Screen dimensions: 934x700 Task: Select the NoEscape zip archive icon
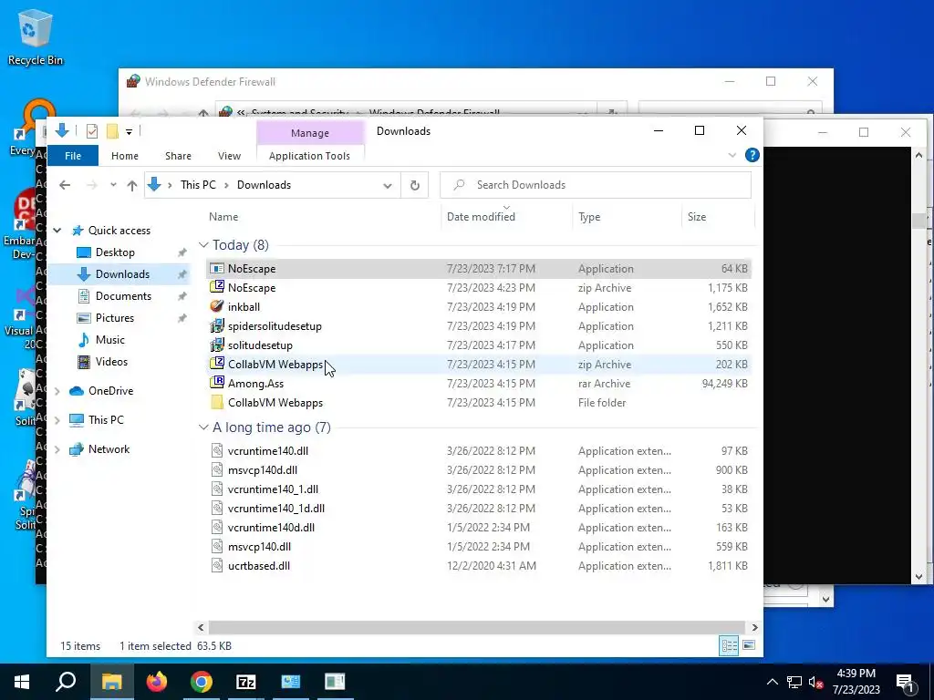(x=217, y=287)
